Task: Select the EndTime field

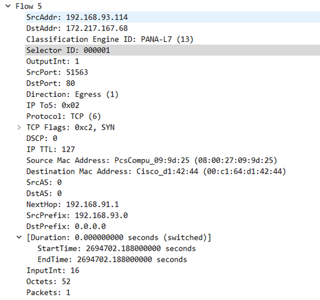Action: (x=178, y=259)
